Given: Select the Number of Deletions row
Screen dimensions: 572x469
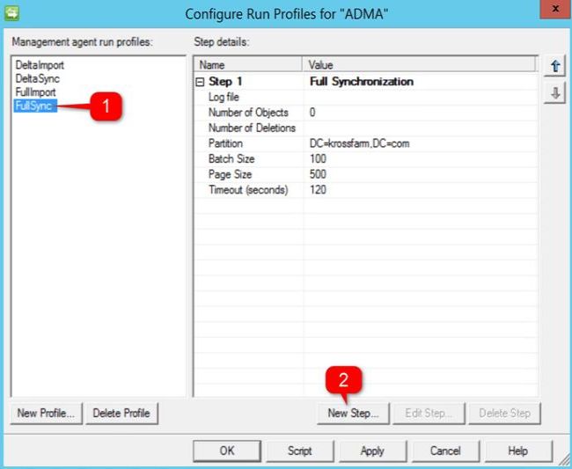Looking at the screenshot, I should point(366,128).
